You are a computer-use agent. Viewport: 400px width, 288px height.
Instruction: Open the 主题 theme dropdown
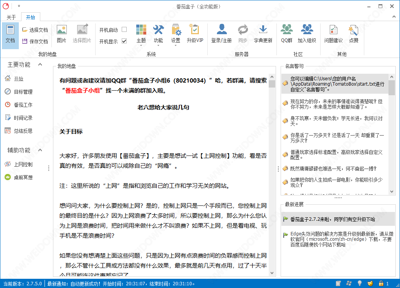[141, 35]
